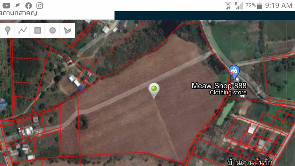Click the Clothing store label
This screenshot has height=166, width=295.
point(228,93)
